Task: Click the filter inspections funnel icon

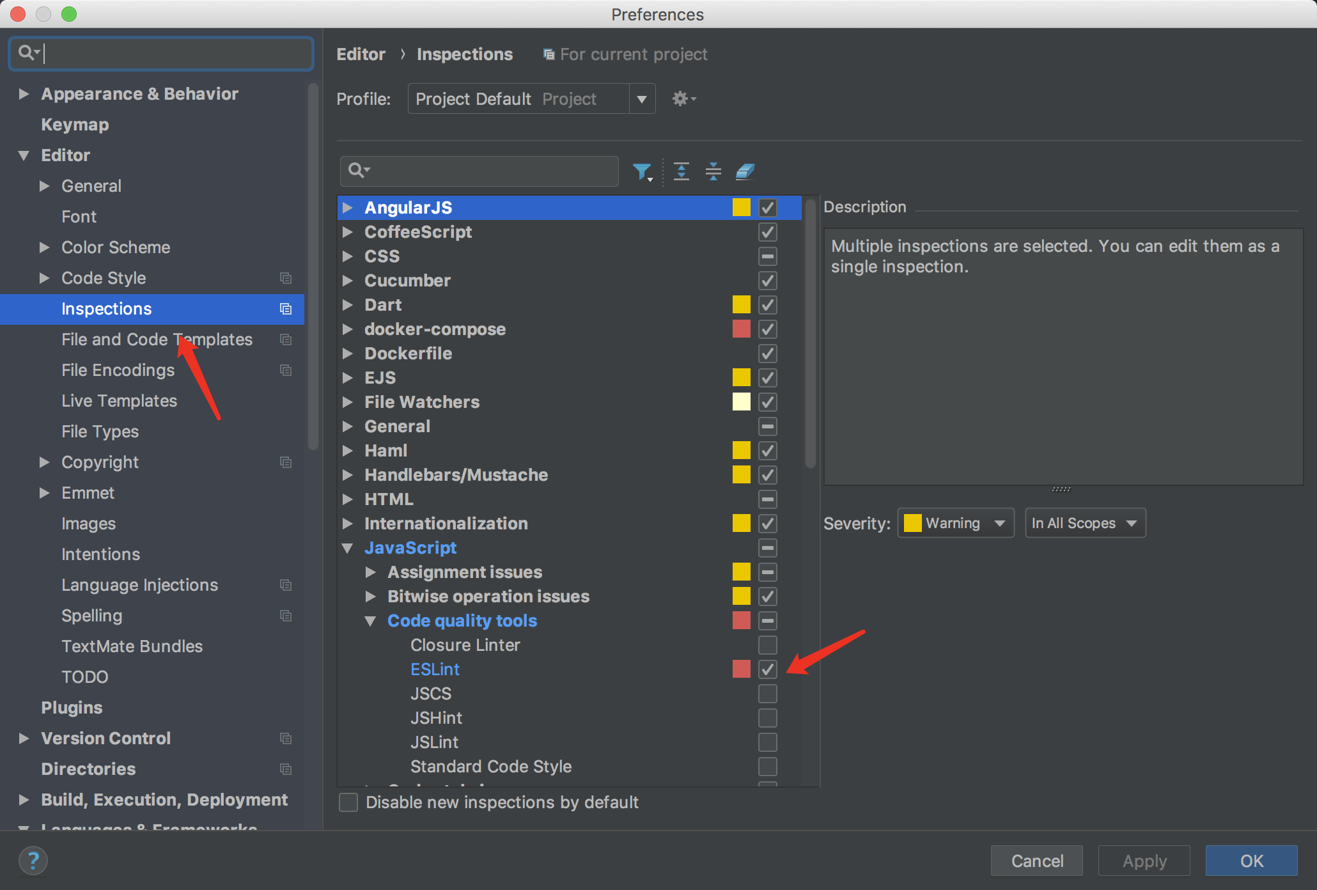Action: (x=642, y=171)
